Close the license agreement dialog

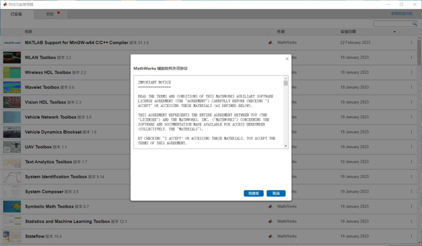[287, 59]
